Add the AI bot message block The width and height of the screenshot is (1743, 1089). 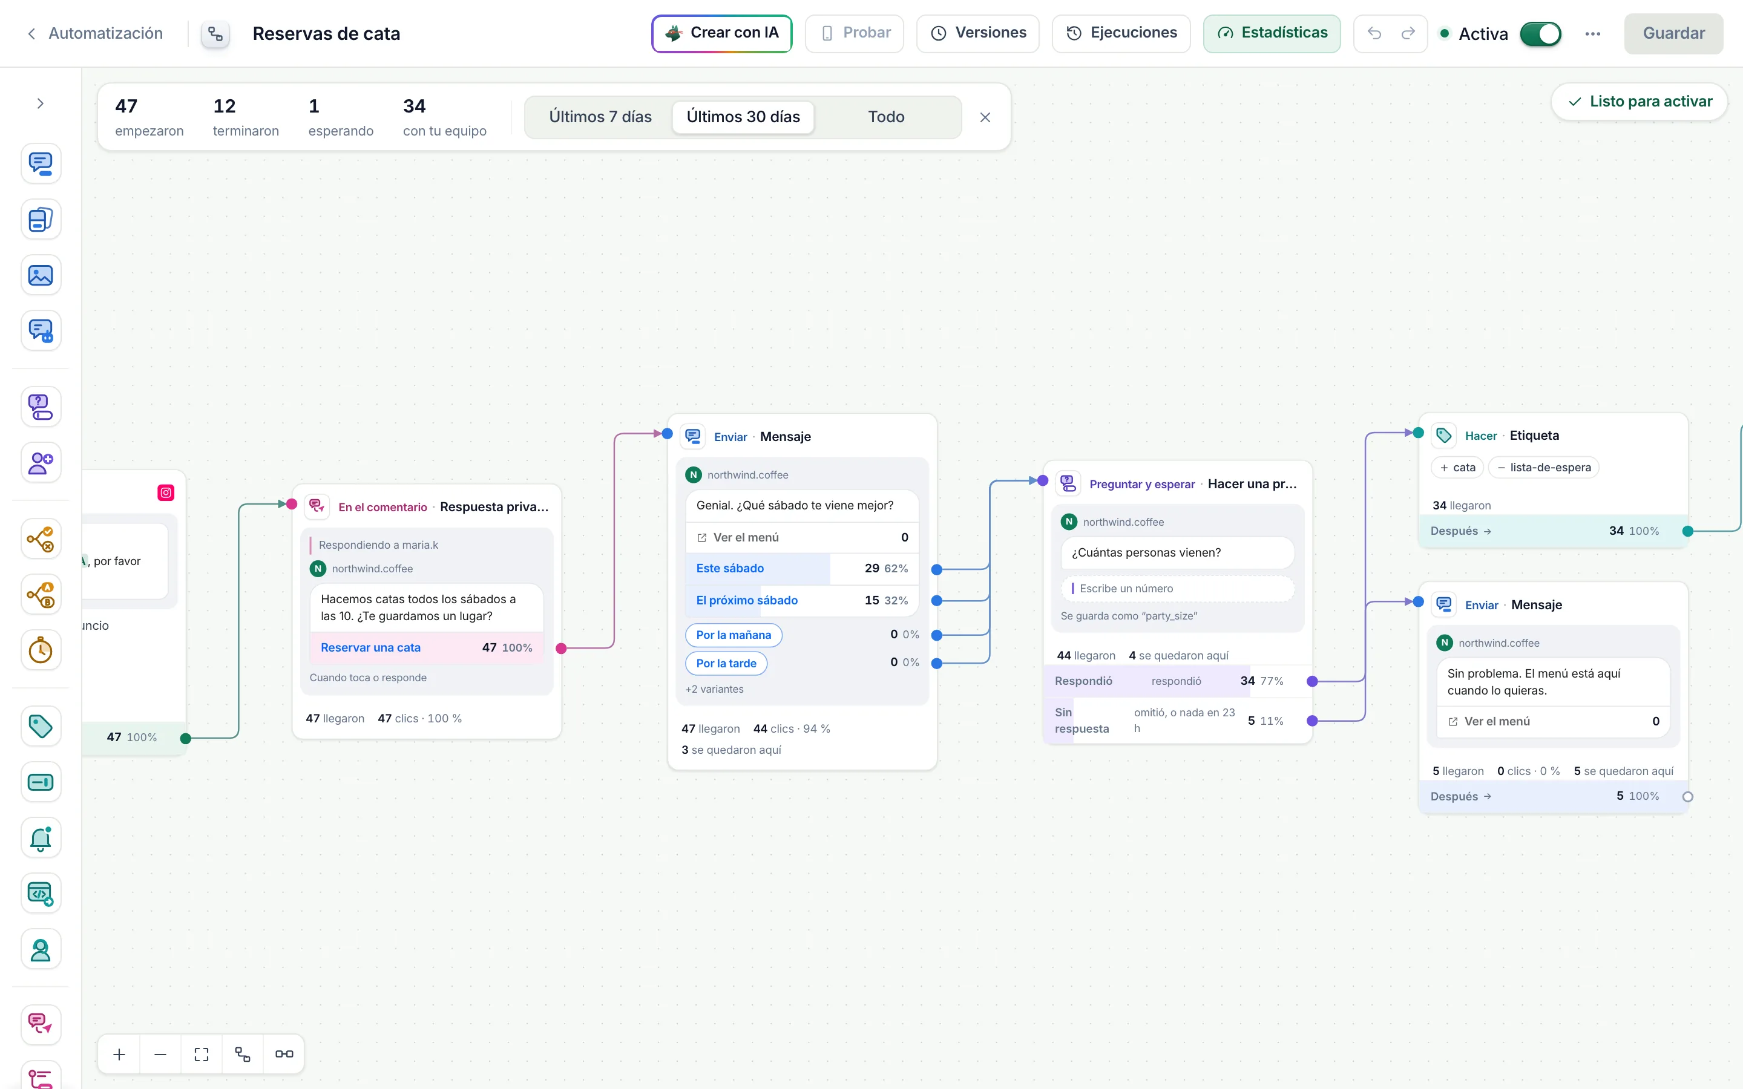coord(41,330)
